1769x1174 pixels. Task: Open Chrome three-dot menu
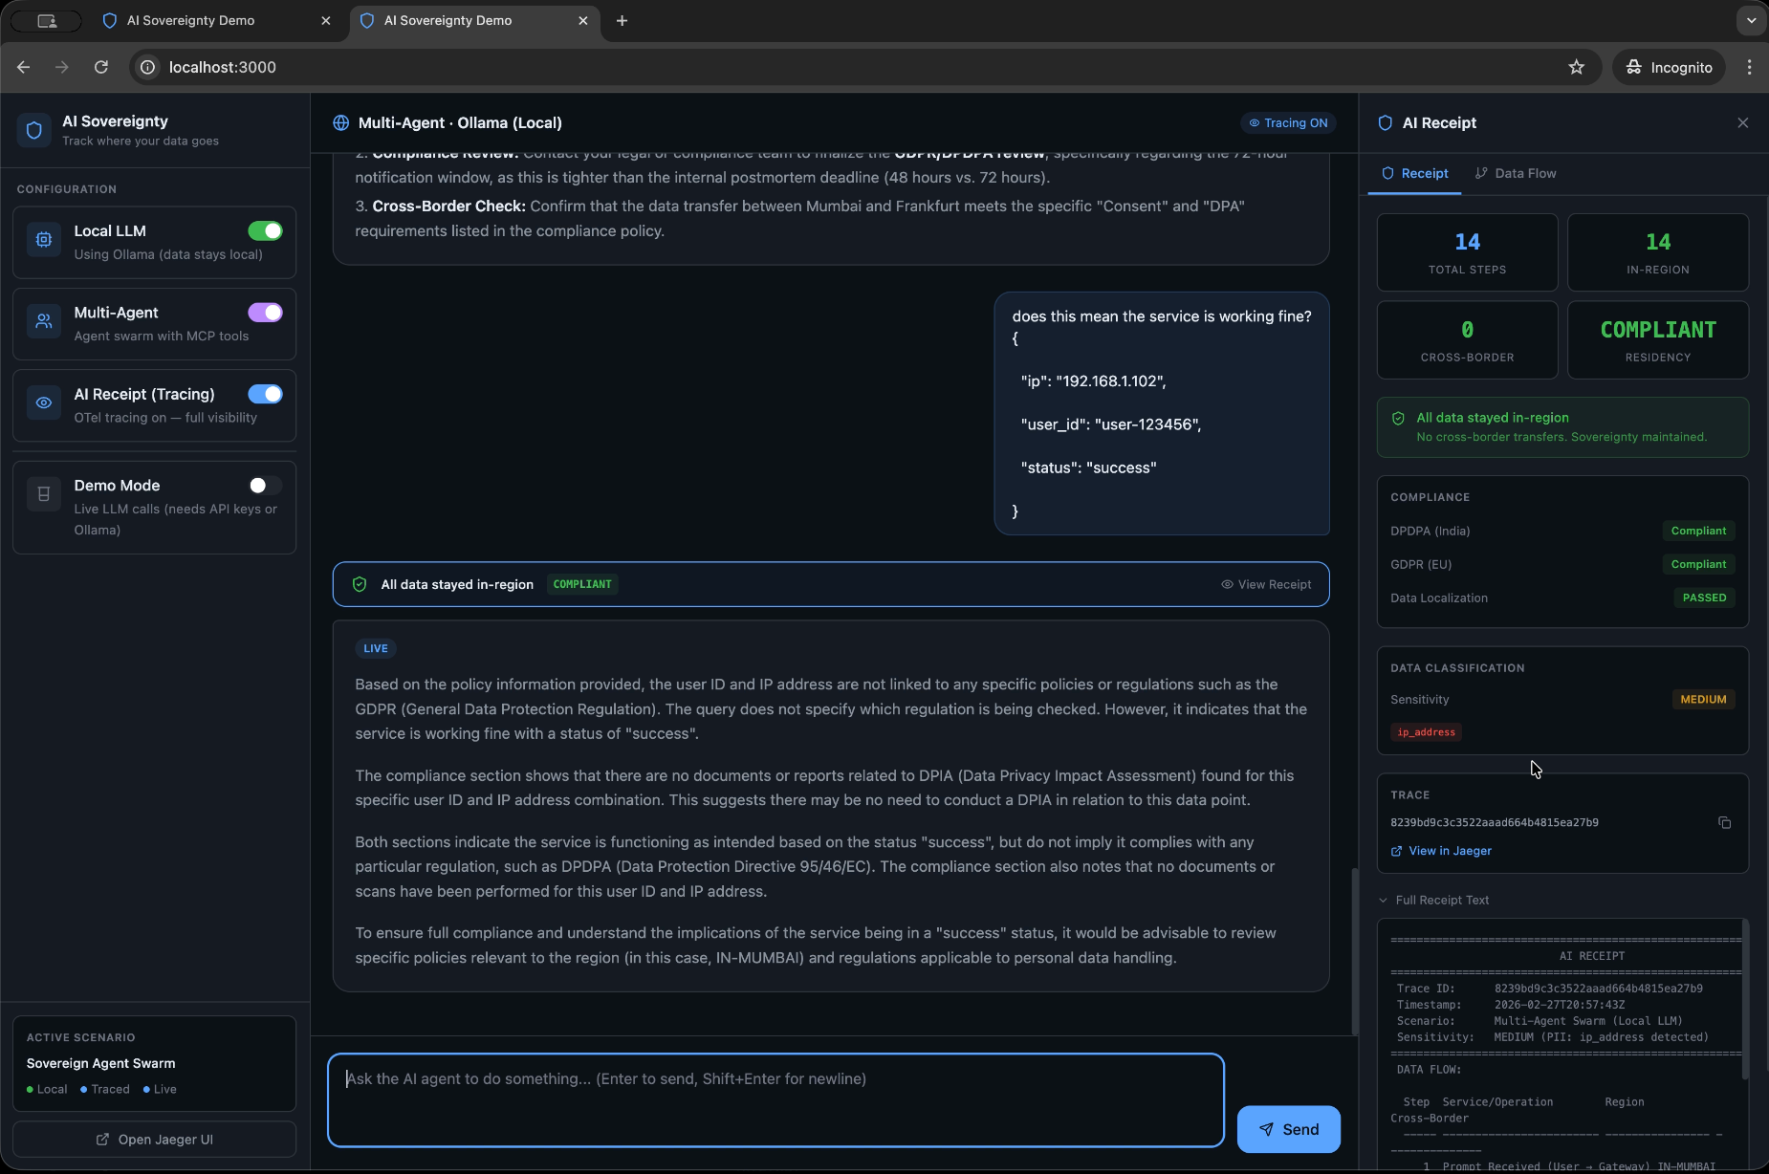tap(1749, 67)
